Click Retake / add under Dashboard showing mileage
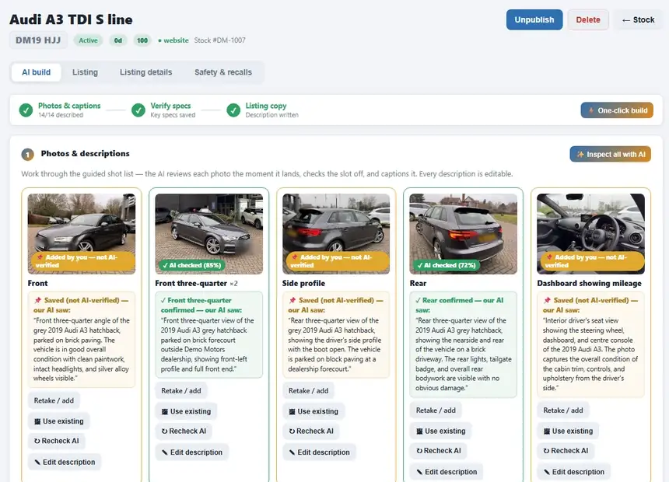 [x=562, y=410]
